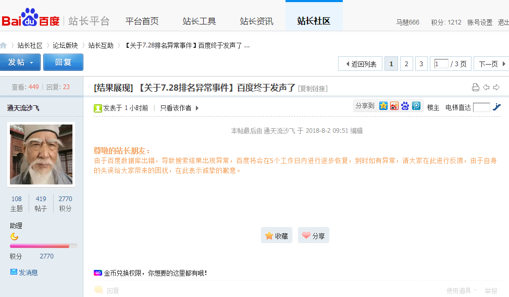Open 论坛版块 breadcrumb link
Screen dimensions: 509x297
[x=65, y=45]
